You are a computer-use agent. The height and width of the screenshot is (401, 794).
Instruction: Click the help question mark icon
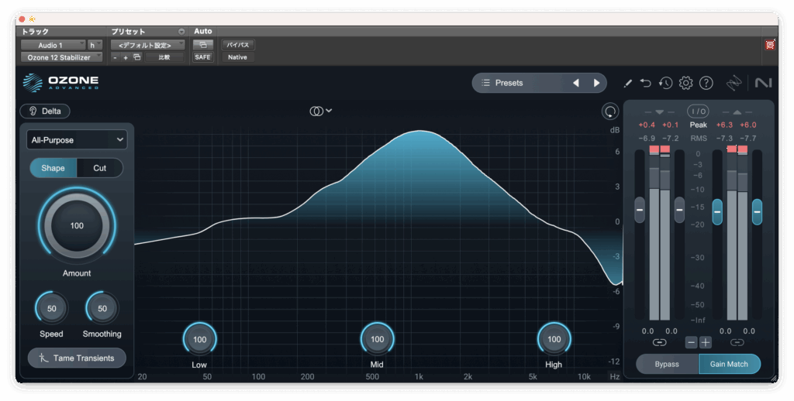pos(706,83)
